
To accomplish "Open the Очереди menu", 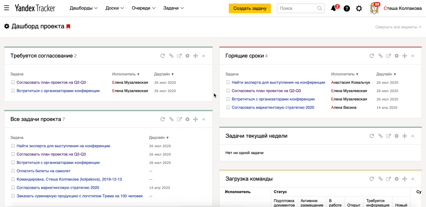I will click(143, 8).
